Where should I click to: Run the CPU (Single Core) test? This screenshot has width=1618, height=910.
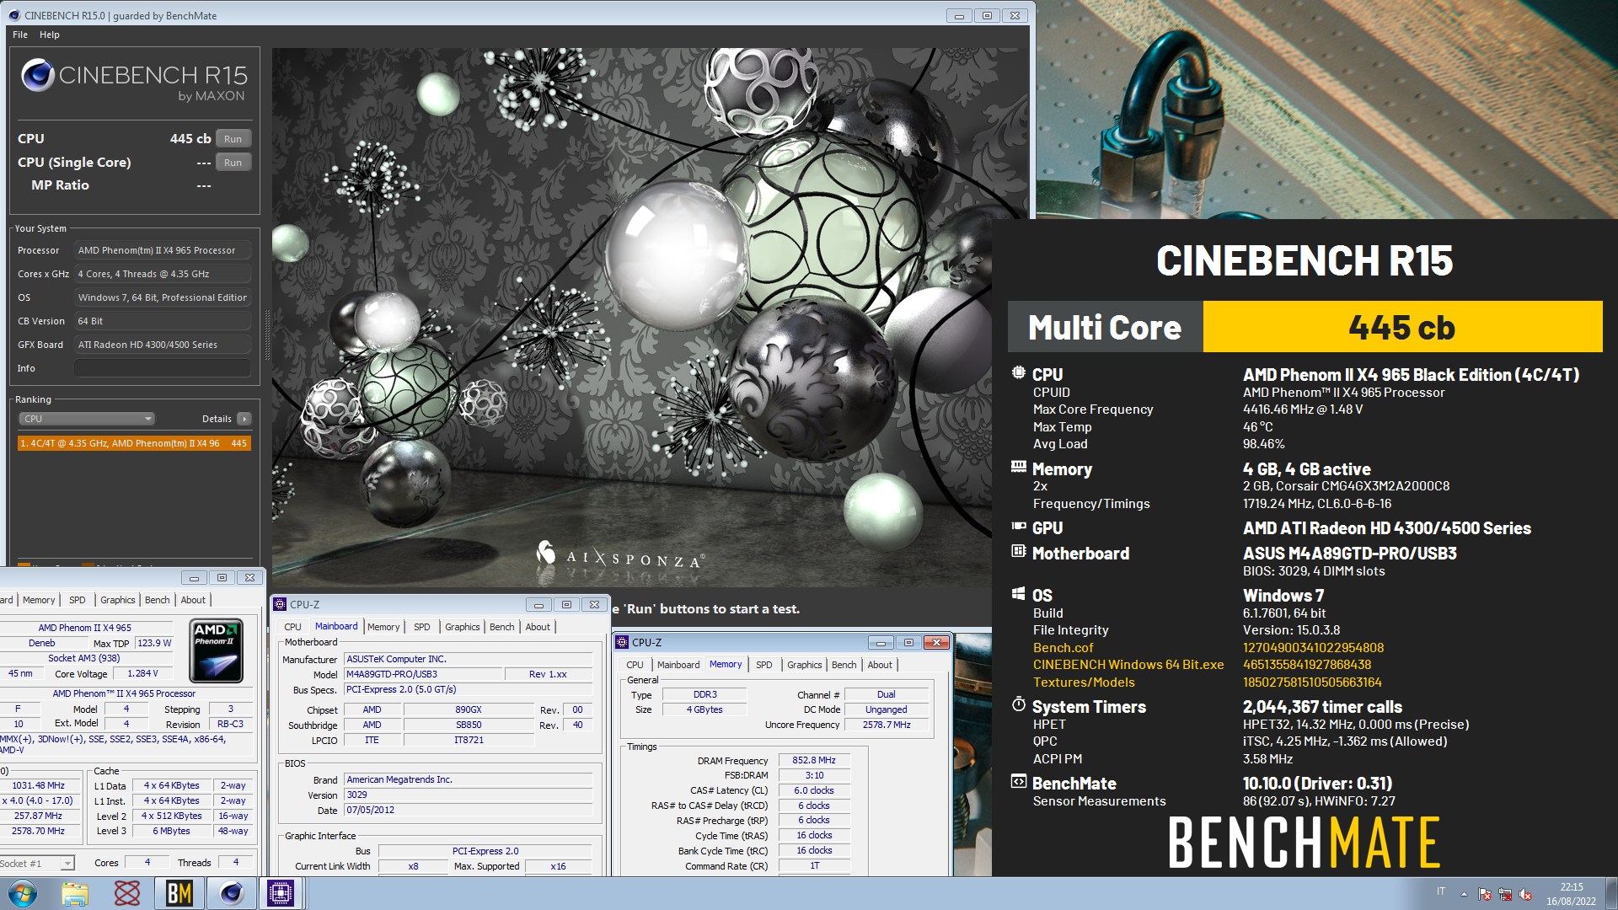(x=233, y=163)
